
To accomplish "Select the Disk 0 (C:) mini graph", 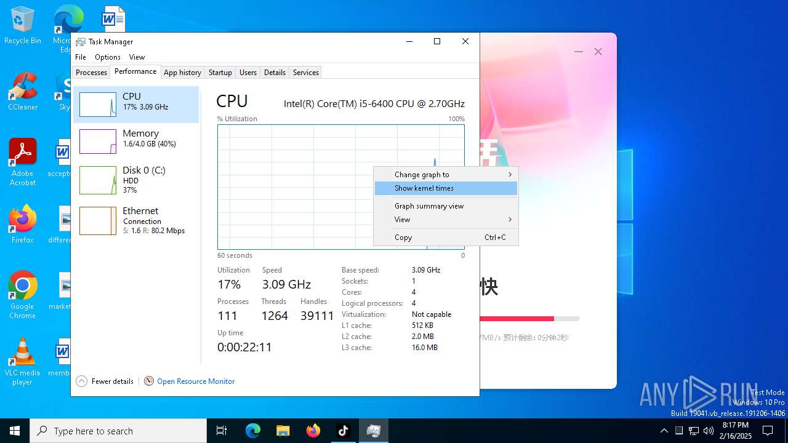I will tap(98, 180).
